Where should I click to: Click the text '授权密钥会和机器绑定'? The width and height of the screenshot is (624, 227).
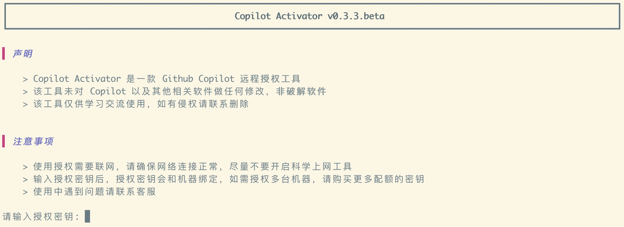point(167,179)
